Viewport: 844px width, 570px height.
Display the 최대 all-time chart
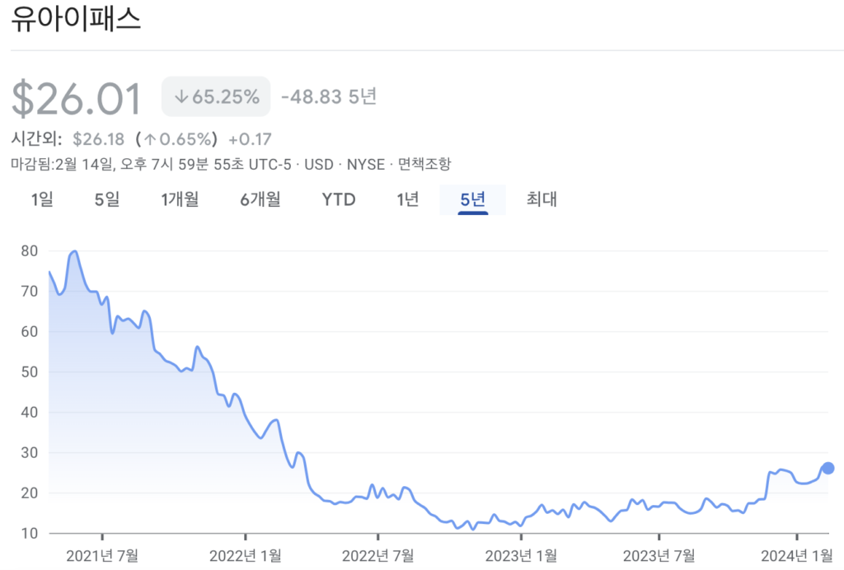(x=541, y=199)
